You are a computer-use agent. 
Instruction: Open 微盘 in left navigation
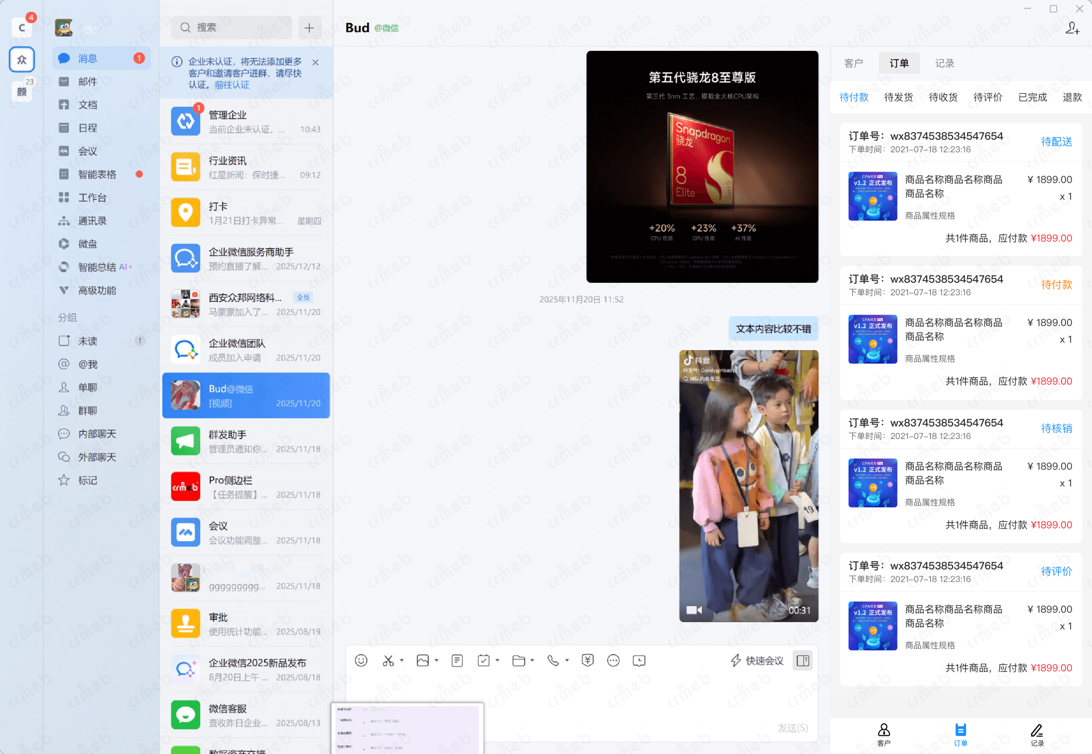tap(88, 244)
